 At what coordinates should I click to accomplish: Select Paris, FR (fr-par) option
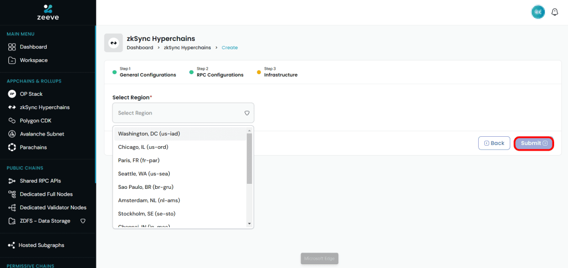(180, 160)
